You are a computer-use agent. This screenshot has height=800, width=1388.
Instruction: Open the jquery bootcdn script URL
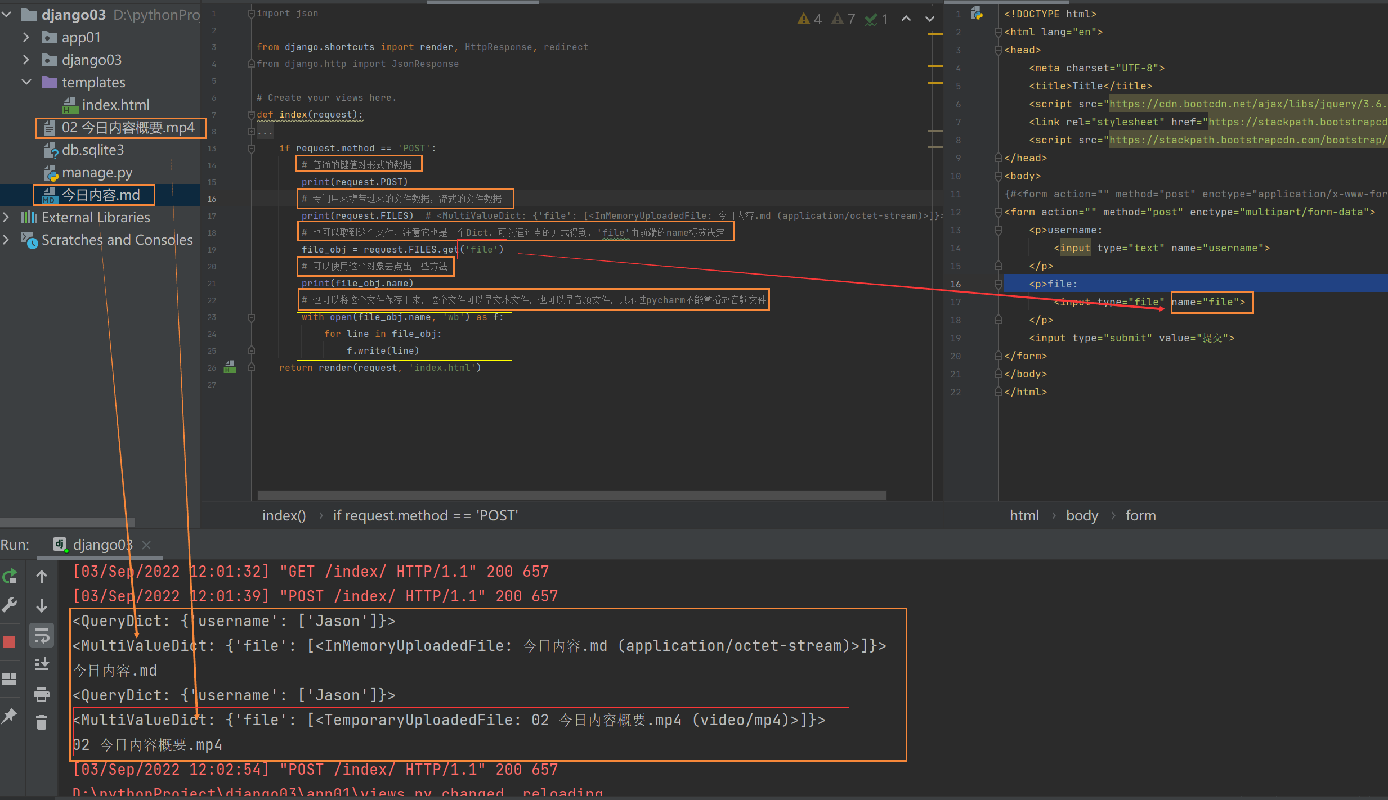pyautogui.click(x=1248, y=104)
